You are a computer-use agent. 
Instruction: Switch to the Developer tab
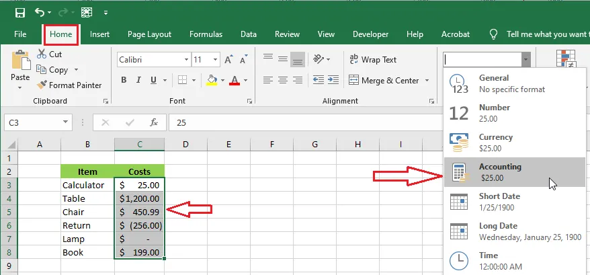coord(371,34)
